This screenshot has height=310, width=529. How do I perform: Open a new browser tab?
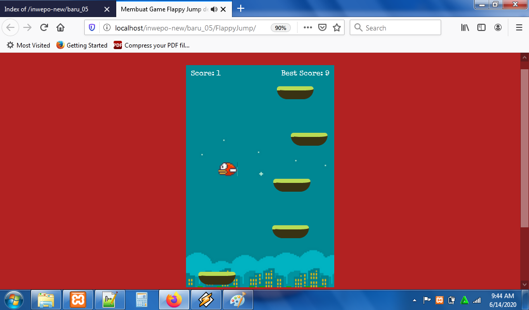(x=241, y=9)
